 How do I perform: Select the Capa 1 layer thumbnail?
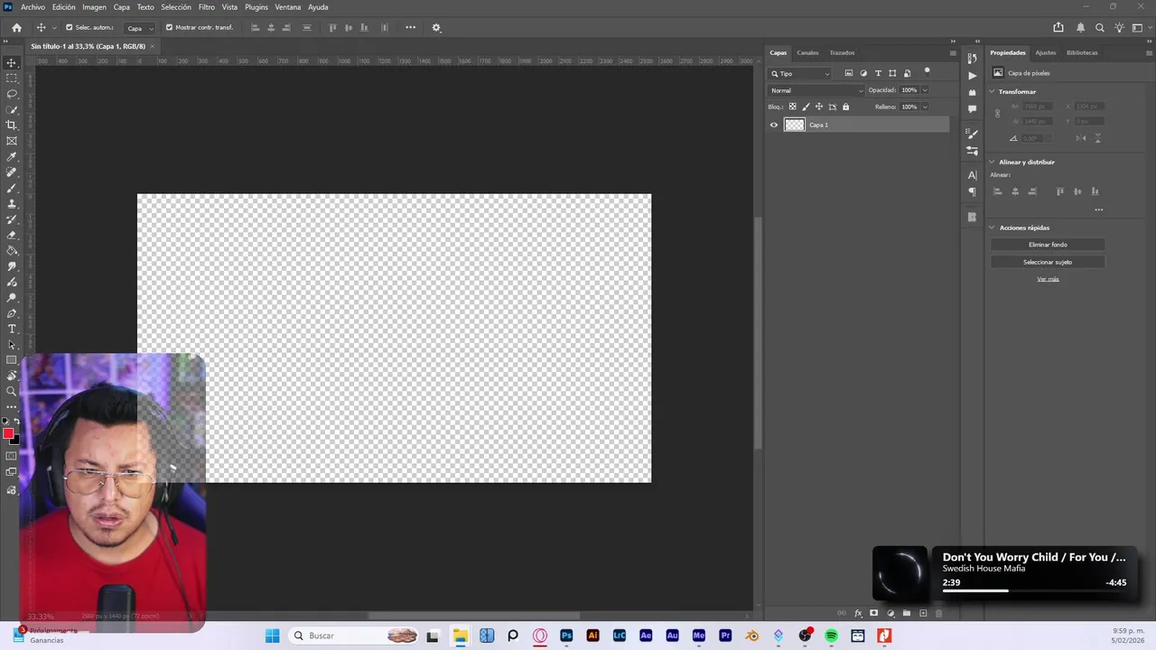tap(794, 125)
